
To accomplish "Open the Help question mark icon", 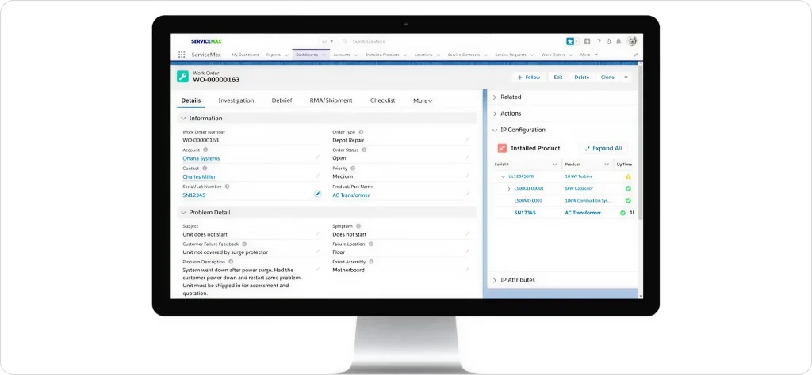I will (x=599, y=41).
